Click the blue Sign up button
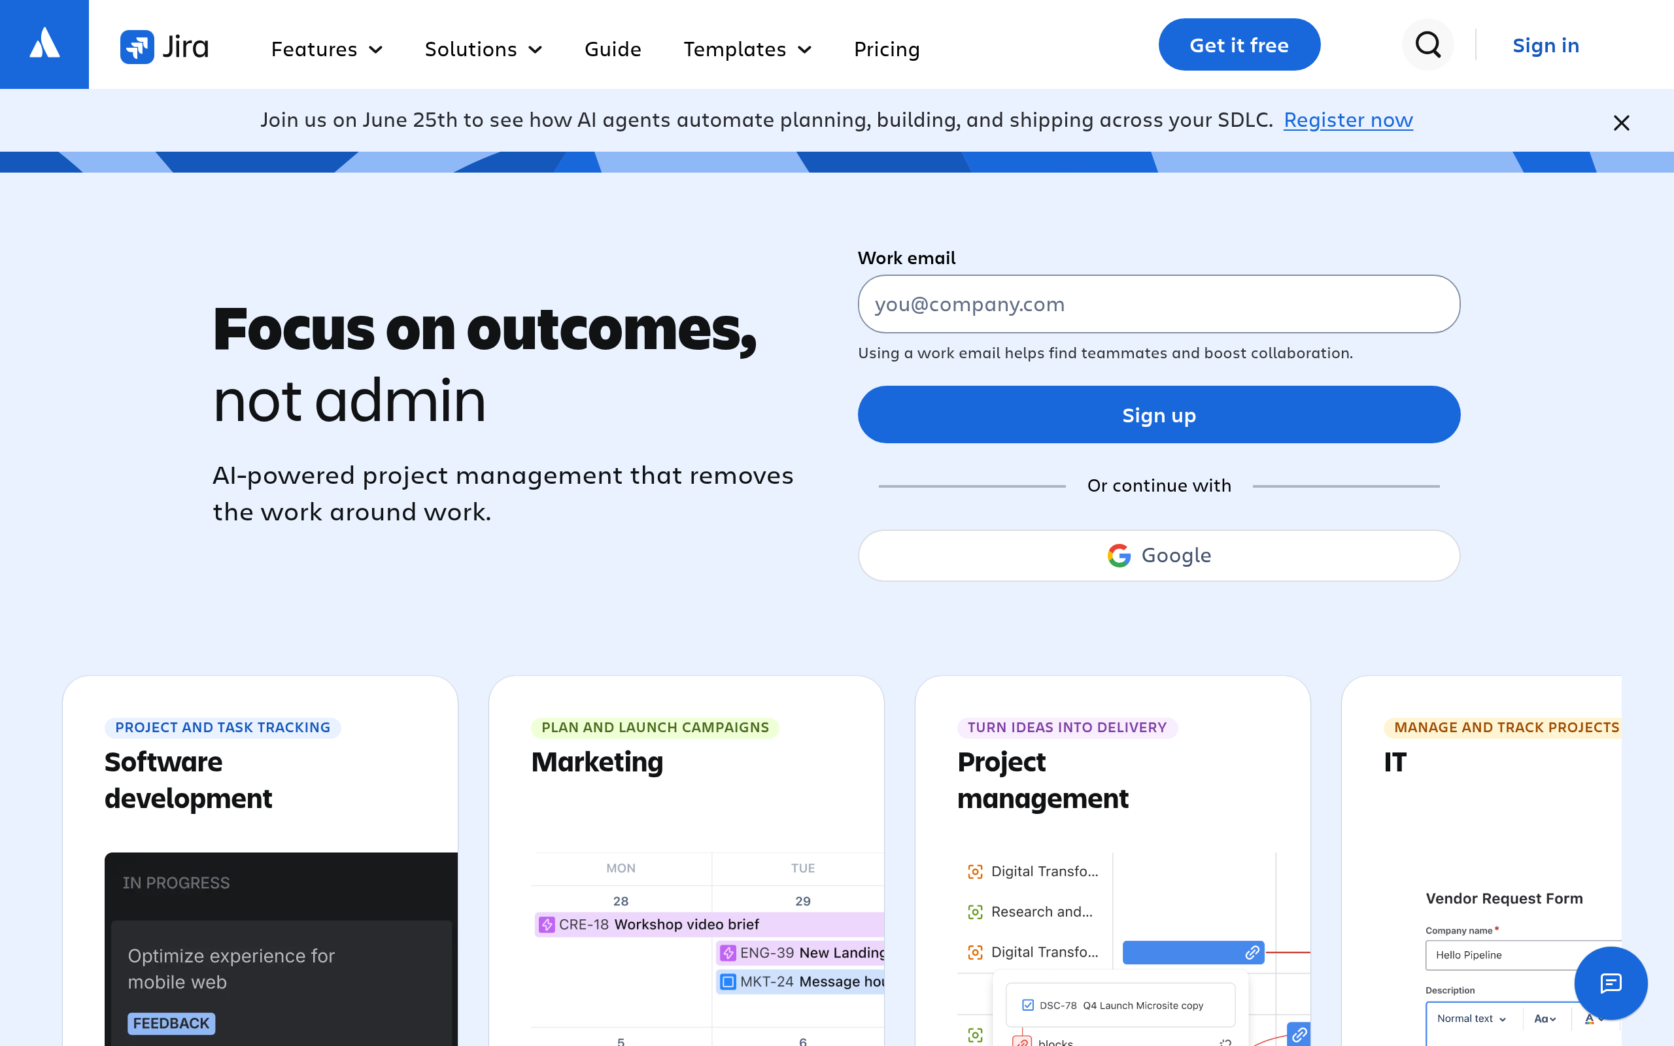The width and height of the screenshot is (1674, 1046). (x=1159, y=414)
